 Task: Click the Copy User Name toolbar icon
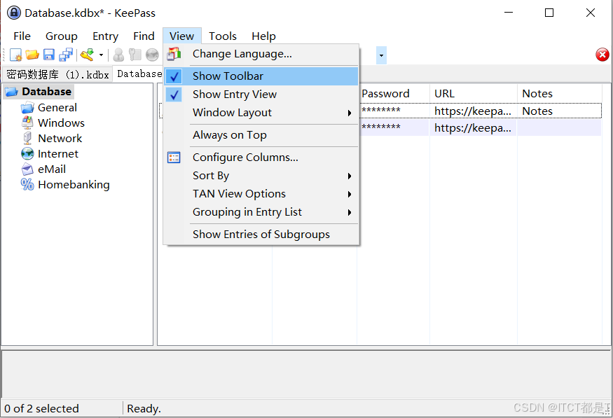118,55
